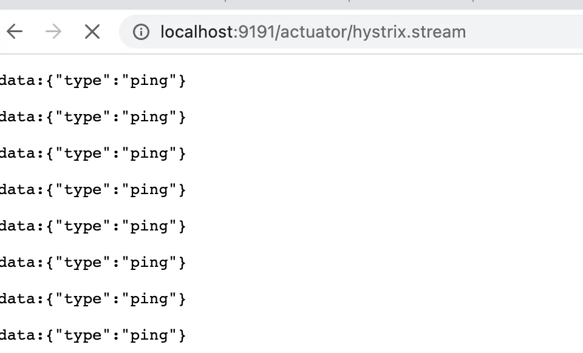Click port 9191 in the address bar

point(256,32)
